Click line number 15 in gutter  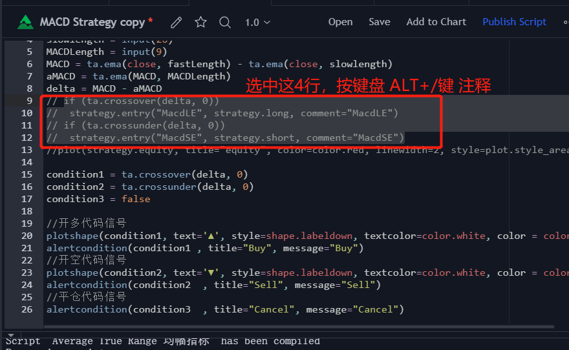point(27,174)
